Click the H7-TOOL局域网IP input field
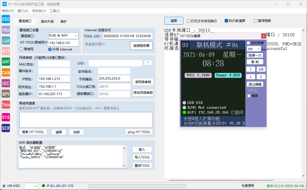Screen dimensions: 307x190 click(x=64, y=43)
